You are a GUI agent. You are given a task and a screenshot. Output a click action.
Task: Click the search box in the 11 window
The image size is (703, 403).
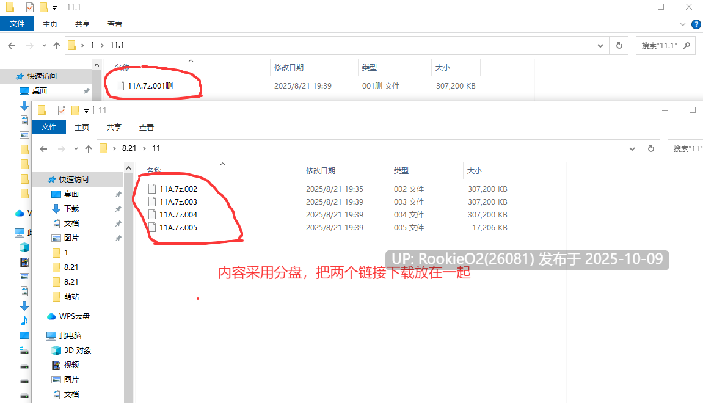click(685, 149)
